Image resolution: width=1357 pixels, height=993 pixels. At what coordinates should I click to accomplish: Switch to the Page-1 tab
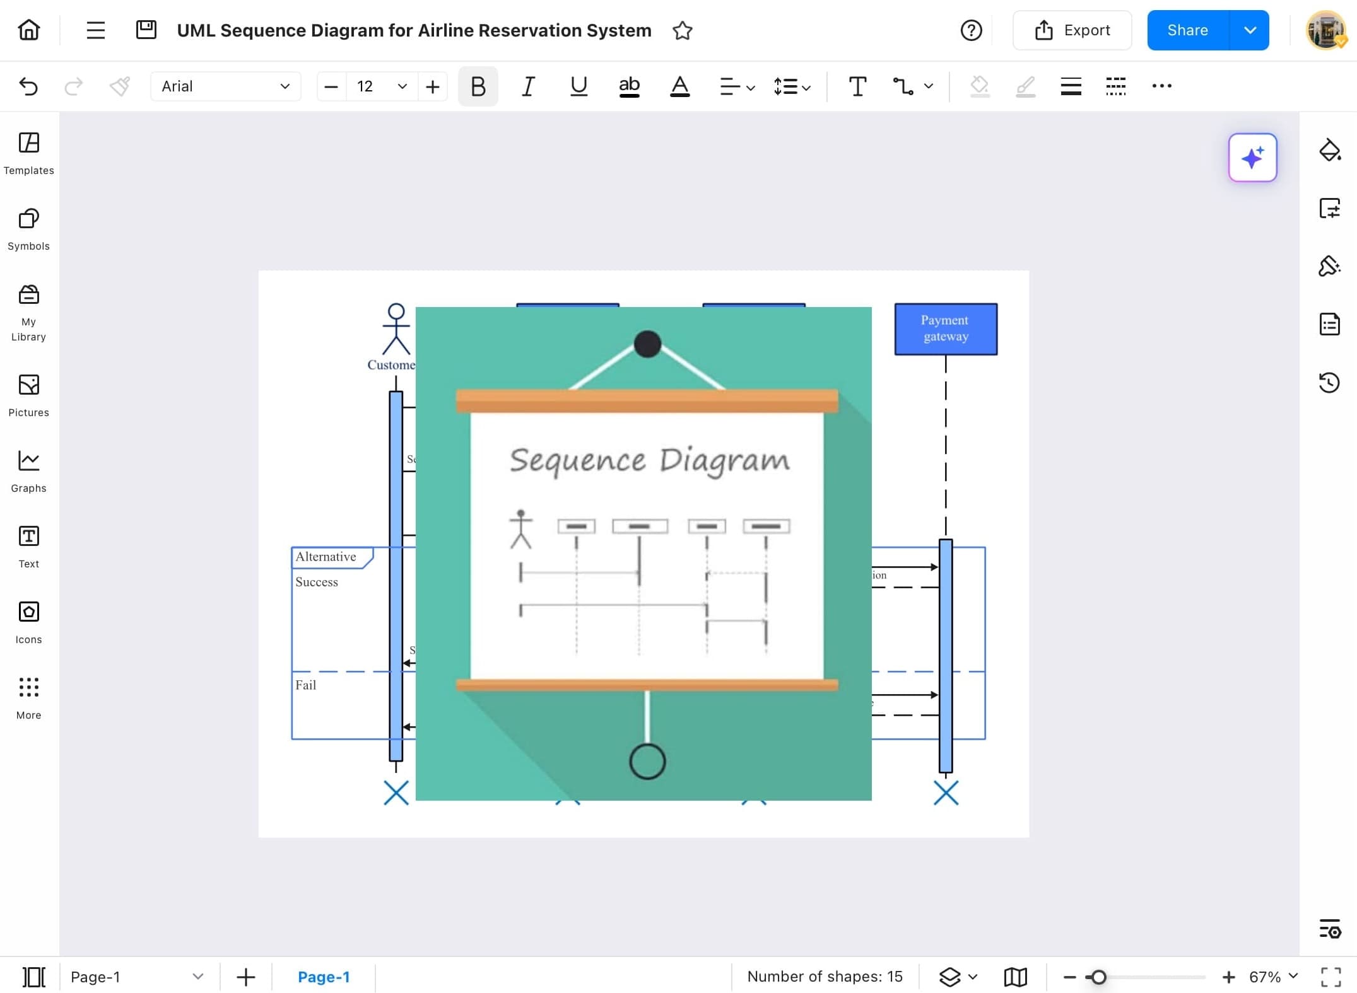[x=324, y=977]
